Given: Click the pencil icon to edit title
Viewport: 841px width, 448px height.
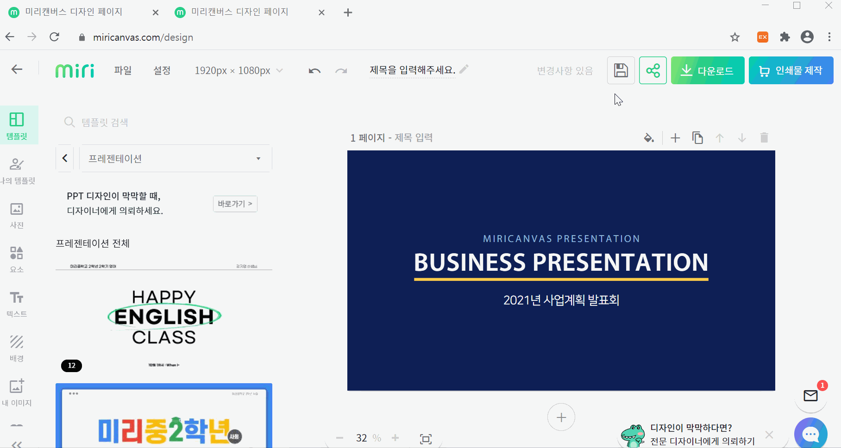Looking at the screenshot, I should [464, 69].
